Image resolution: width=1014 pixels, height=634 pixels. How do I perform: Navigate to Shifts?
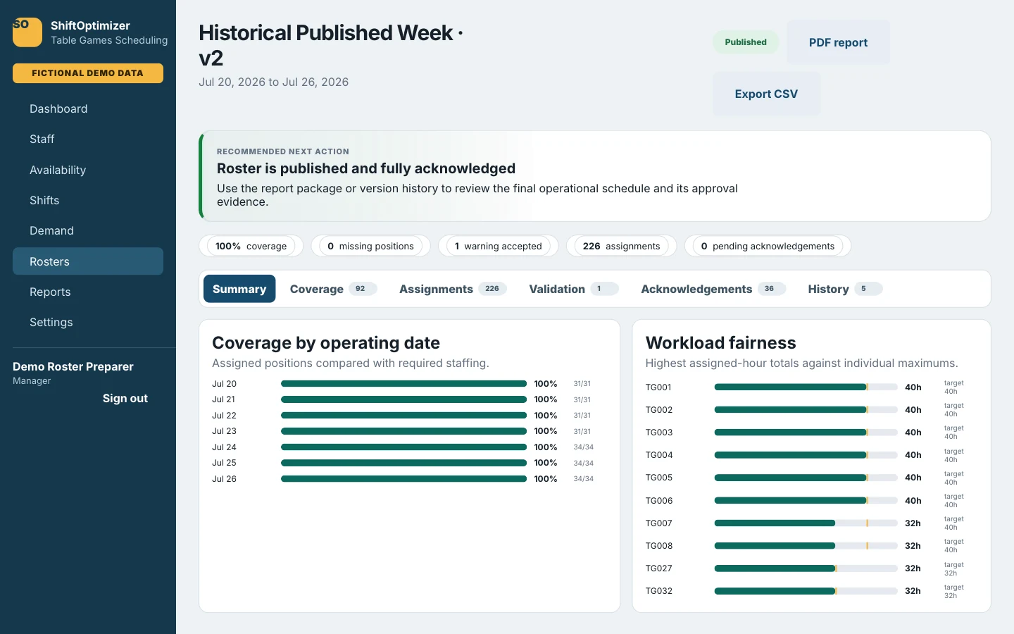pyautogui.click(x=88, y=200)
